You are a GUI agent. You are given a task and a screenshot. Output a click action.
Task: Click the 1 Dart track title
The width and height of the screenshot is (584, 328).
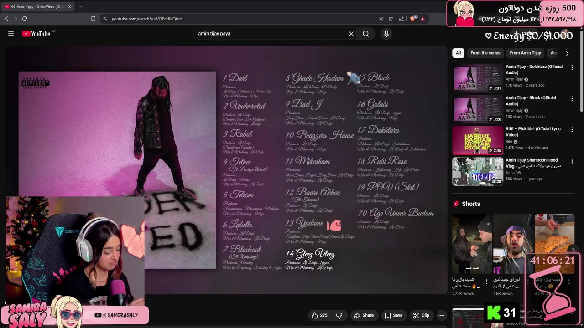click(235, 78)
